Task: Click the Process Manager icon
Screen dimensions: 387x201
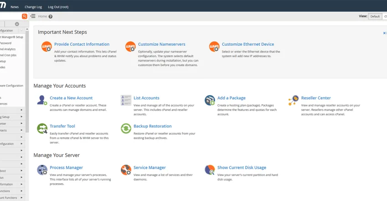Action: [x=42, y=170]
